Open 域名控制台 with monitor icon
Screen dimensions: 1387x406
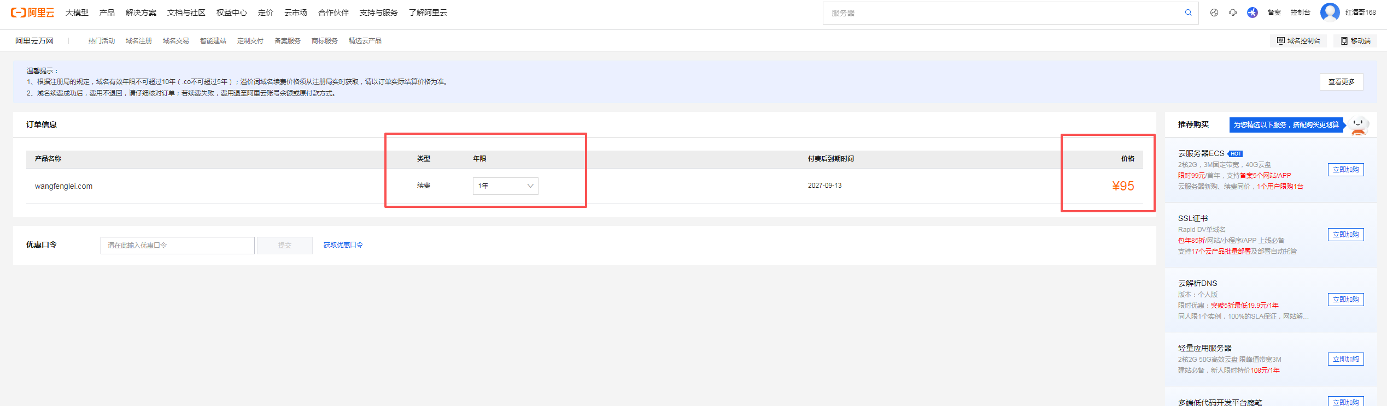click(x=1298, y=41)
